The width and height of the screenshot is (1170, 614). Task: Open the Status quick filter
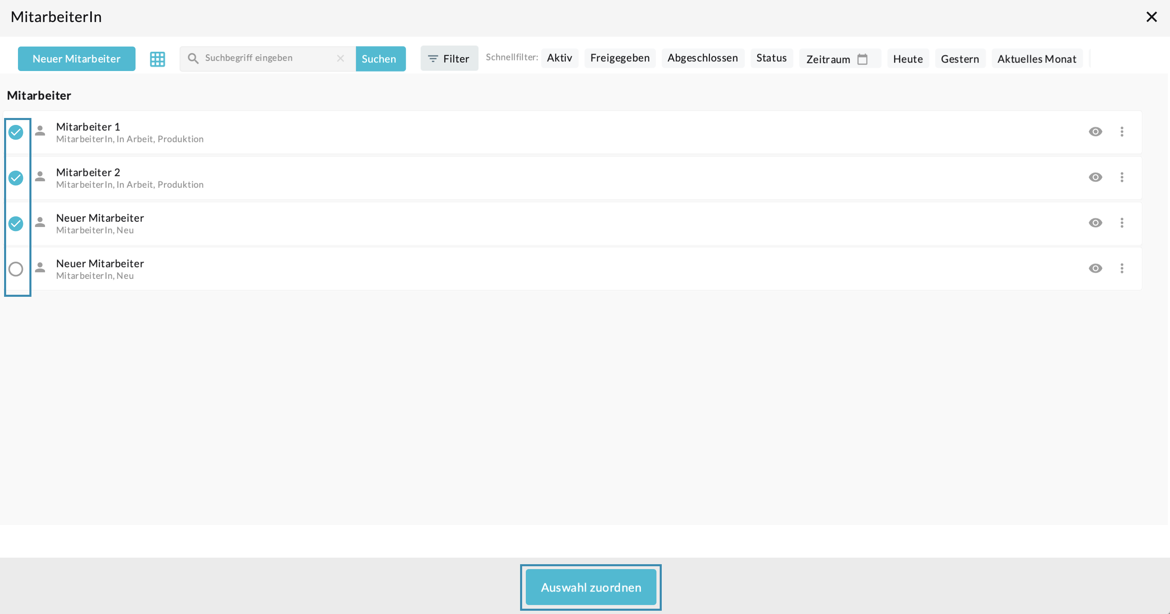pyautogui.click(x=771, y=58)
